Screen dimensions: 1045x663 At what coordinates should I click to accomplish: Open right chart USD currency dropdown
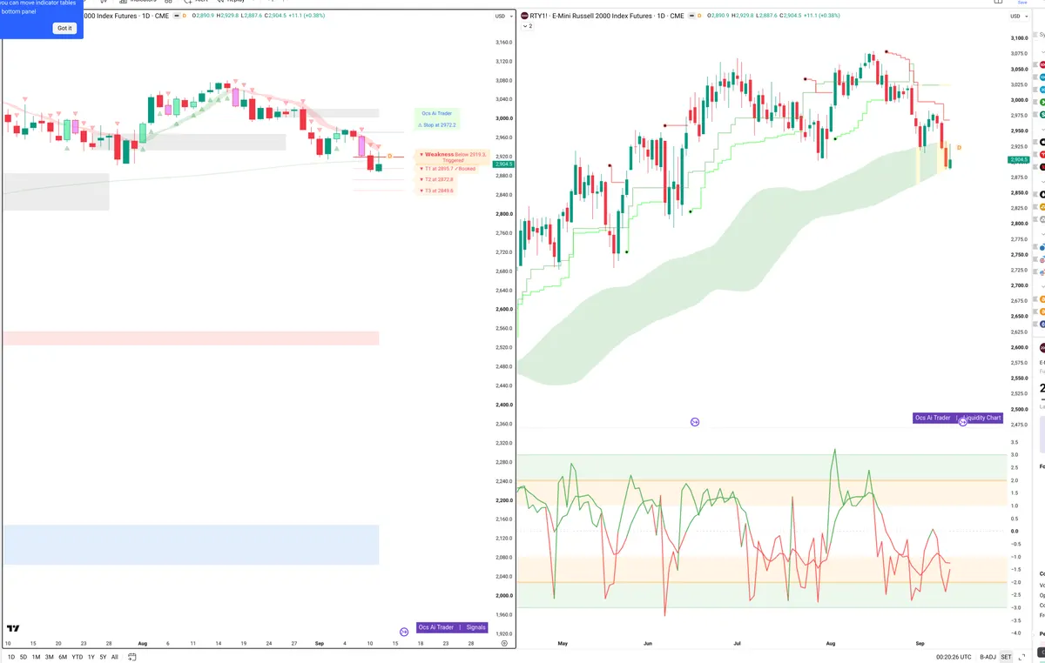pos(1017,16)
